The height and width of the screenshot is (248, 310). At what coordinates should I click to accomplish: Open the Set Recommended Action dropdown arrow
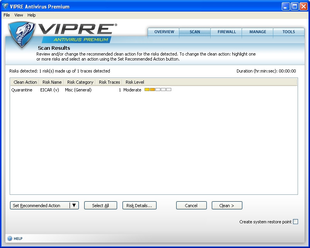click(x=74, y=206)
